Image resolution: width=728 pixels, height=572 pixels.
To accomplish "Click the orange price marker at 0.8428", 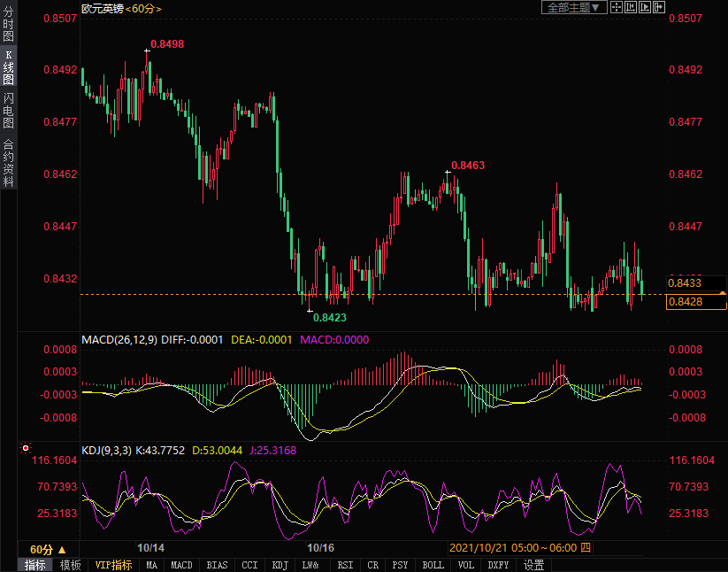I will pos(697,303).
